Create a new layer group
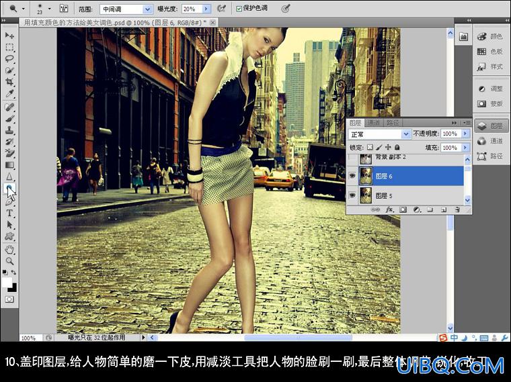This screenshot has height=382, width=511. [x=430, y=210]
